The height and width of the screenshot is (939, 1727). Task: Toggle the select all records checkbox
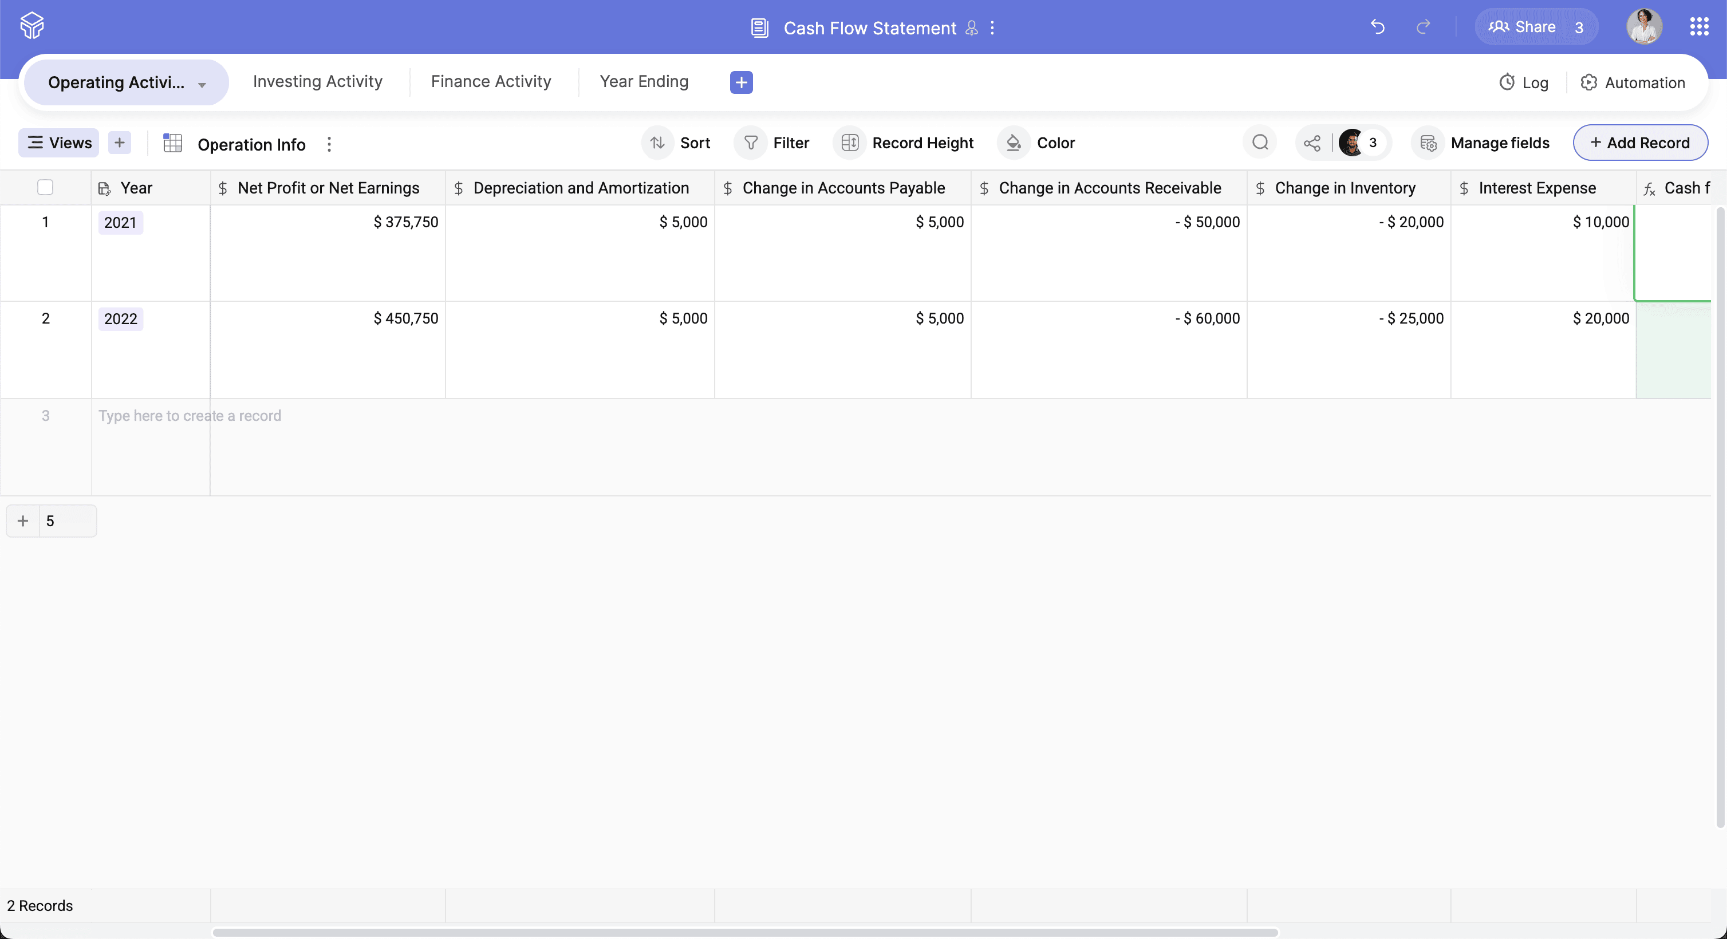(45, 187)
